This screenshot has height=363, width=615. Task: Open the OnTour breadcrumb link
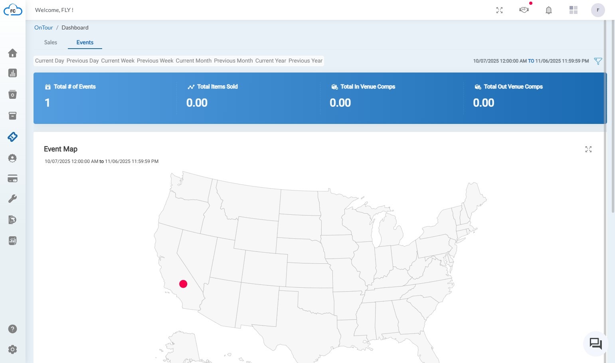pos(44,27)
